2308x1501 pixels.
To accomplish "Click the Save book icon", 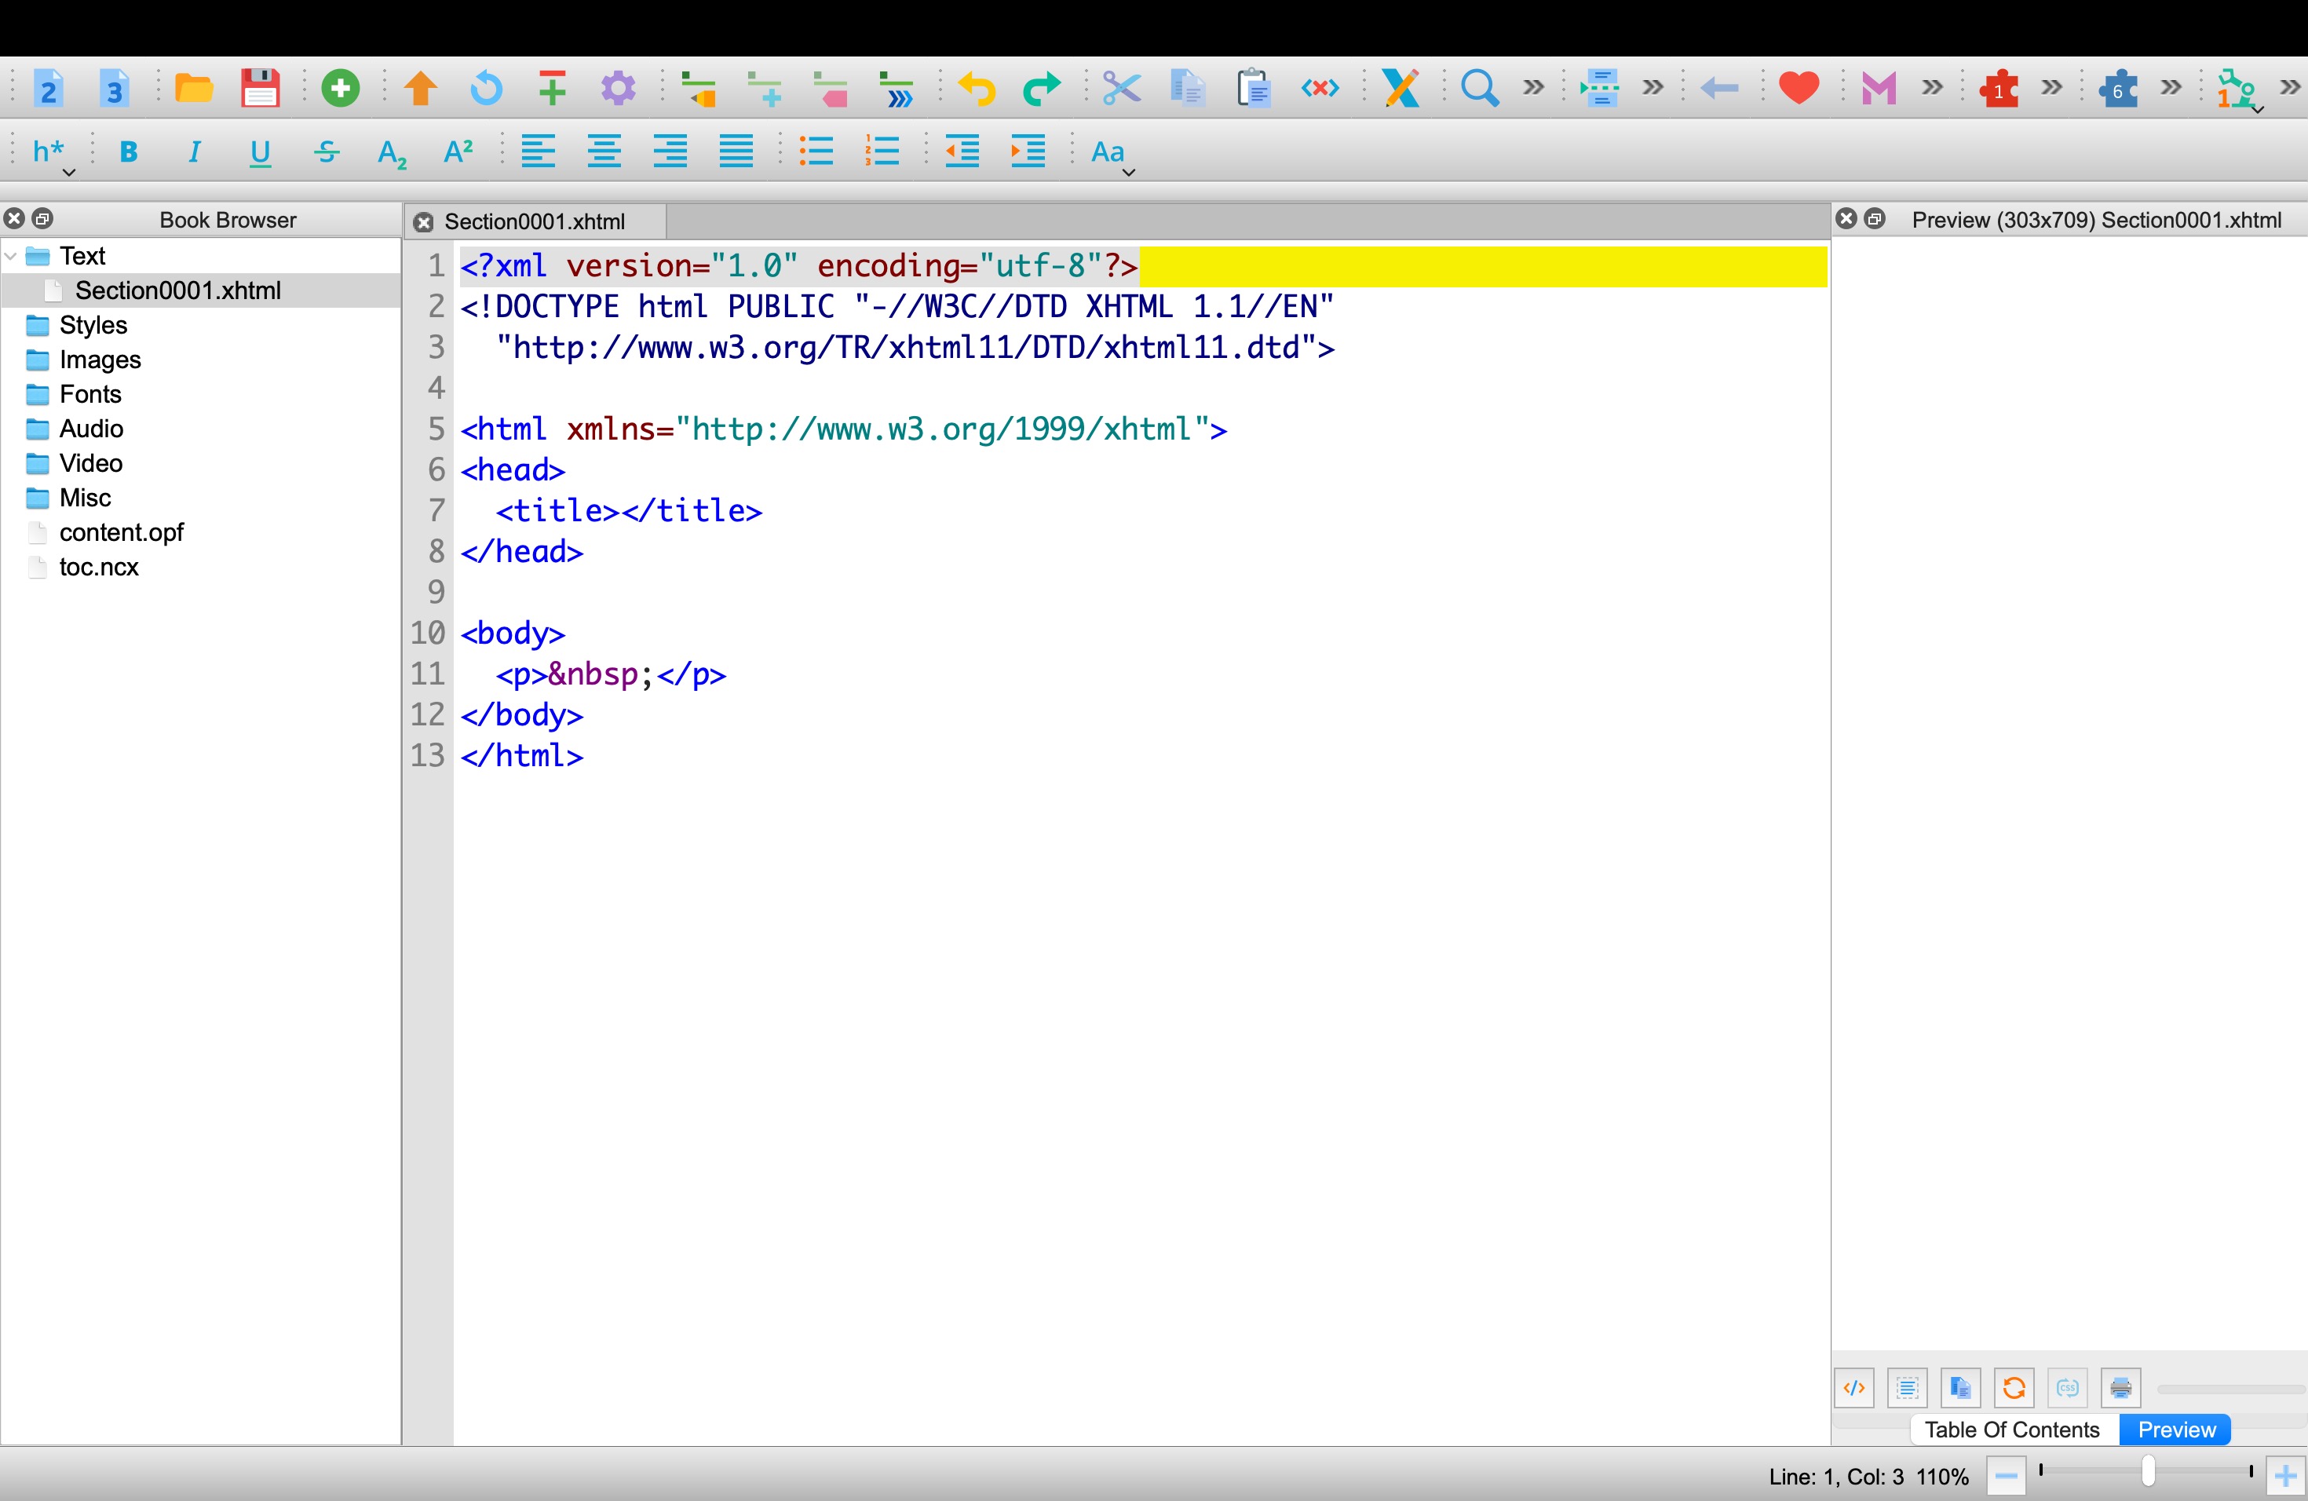I will [260, 88].
